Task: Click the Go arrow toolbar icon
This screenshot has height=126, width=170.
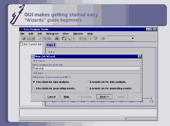Action: (91, 39)
